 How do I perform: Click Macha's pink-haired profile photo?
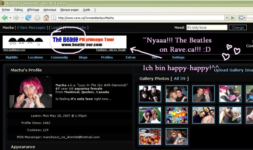(31, 92)
